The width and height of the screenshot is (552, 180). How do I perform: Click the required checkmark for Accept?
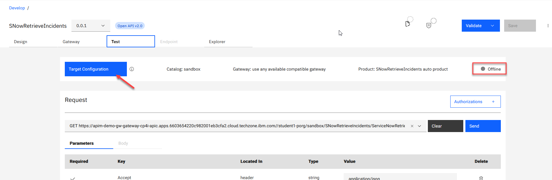pyautogui.click(x=73, y=178)
